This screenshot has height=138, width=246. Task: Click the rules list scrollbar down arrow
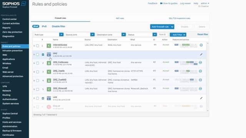[x=208, y=110]
